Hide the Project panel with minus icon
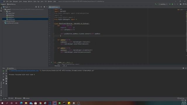Image resolution: width=187 pixels, height=105 pixels. (x=47, y=7)
